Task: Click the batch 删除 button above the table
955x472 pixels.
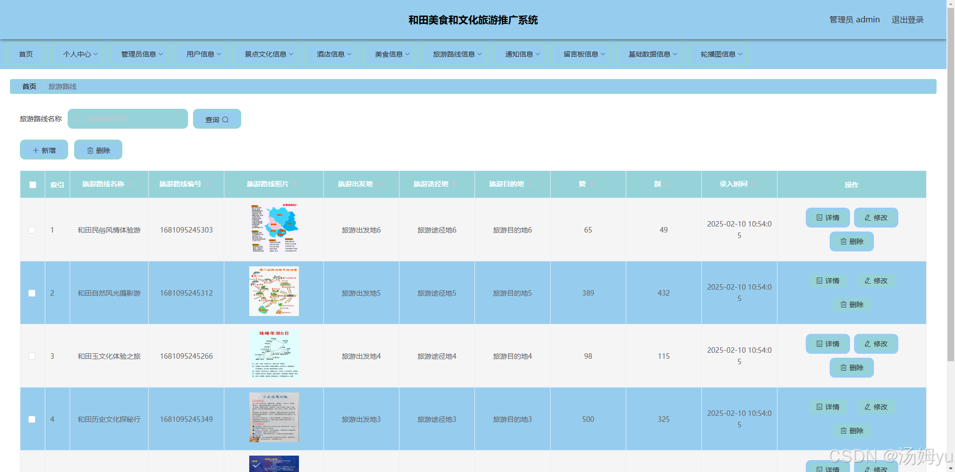Action: point(98,150)
